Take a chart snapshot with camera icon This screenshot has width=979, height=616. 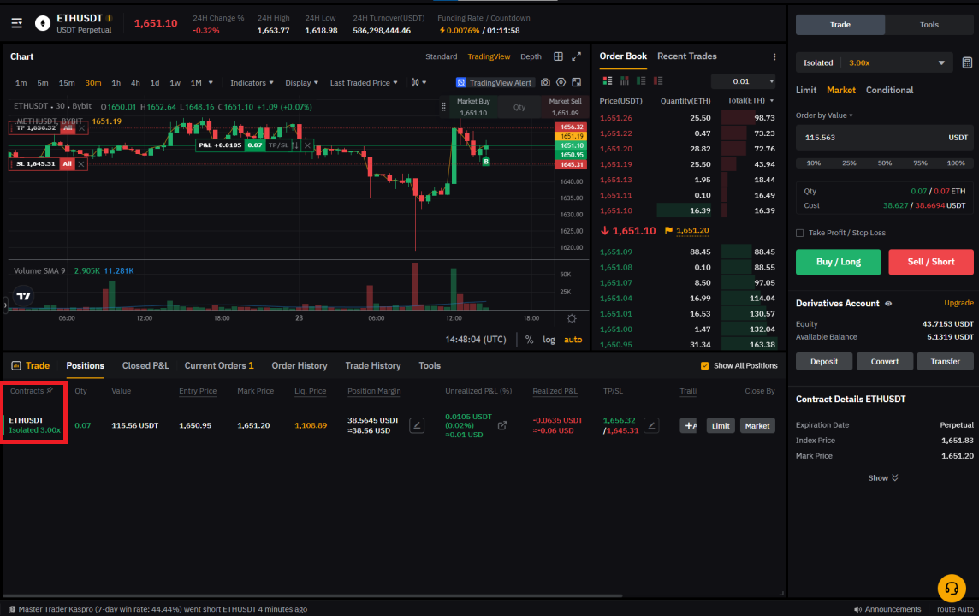point(545,82)
